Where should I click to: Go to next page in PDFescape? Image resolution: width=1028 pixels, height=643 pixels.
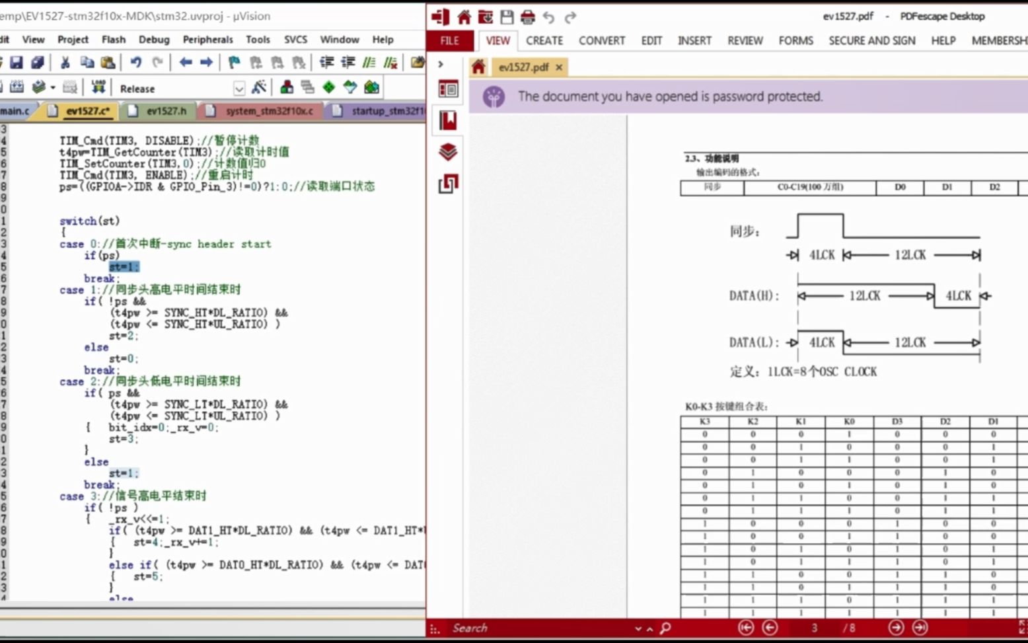coord(896,628)
